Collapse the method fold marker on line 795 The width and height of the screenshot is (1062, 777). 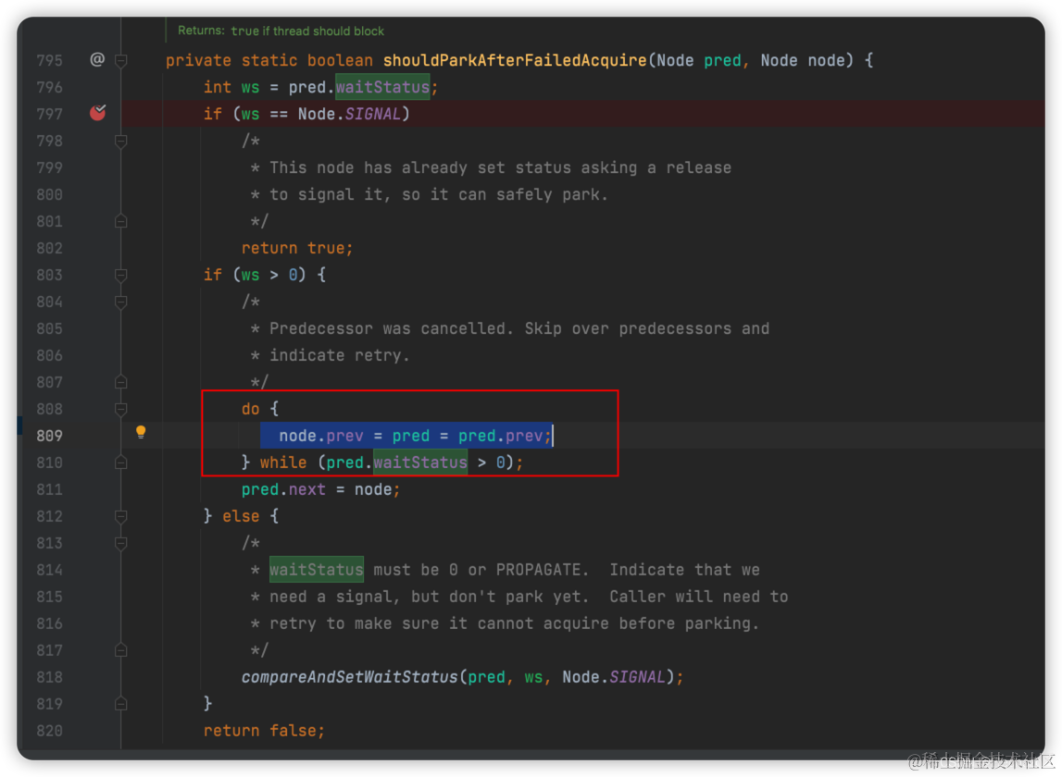click(121, 61)
